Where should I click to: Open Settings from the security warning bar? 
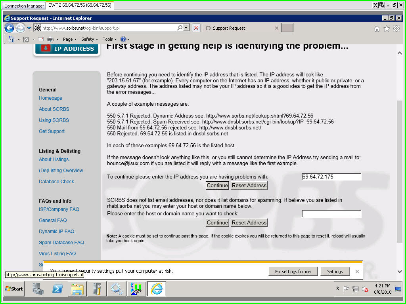[x=335, y=272]
